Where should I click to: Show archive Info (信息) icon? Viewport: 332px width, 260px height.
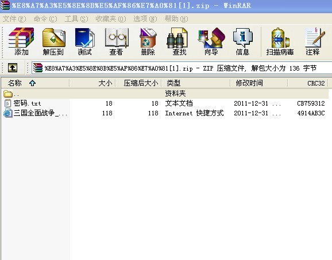click(x=242, y=38)
